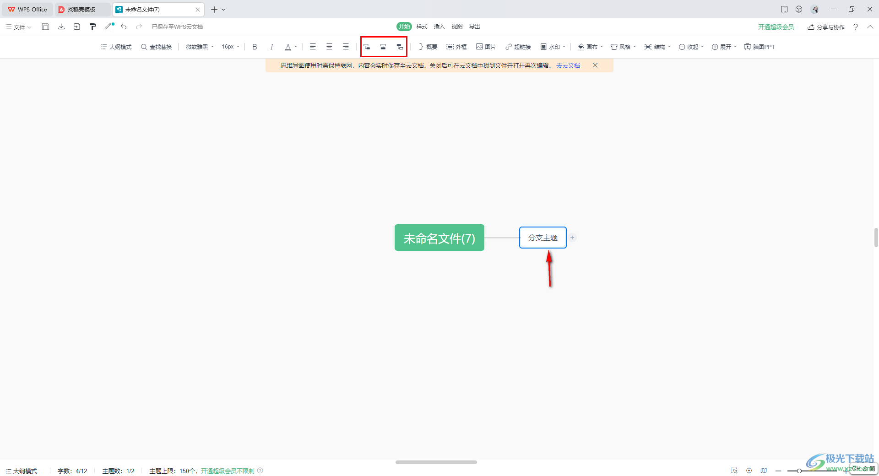Open 查找替换 find and replace
The image size is (879, 476).
tap(157, 47)
